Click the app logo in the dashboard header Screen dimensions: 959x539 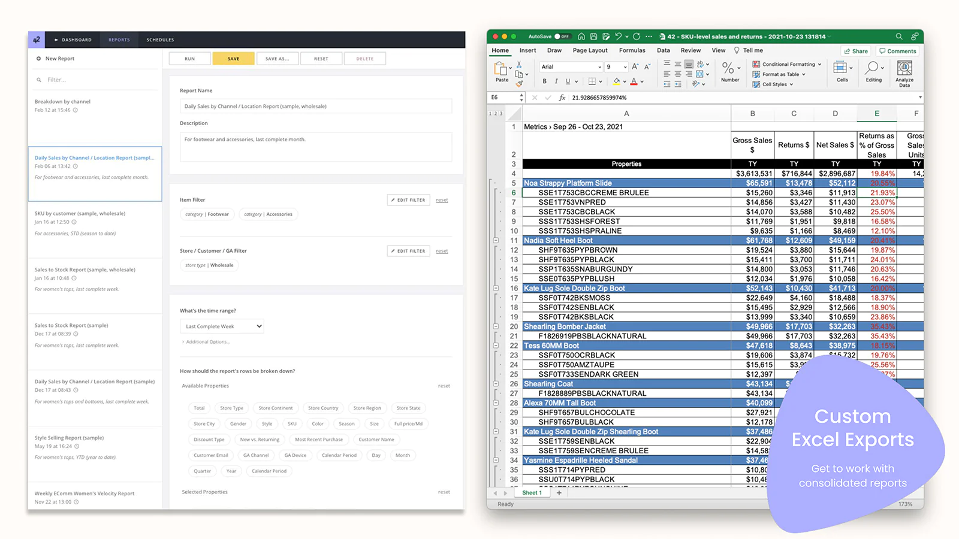coord(37,40)
